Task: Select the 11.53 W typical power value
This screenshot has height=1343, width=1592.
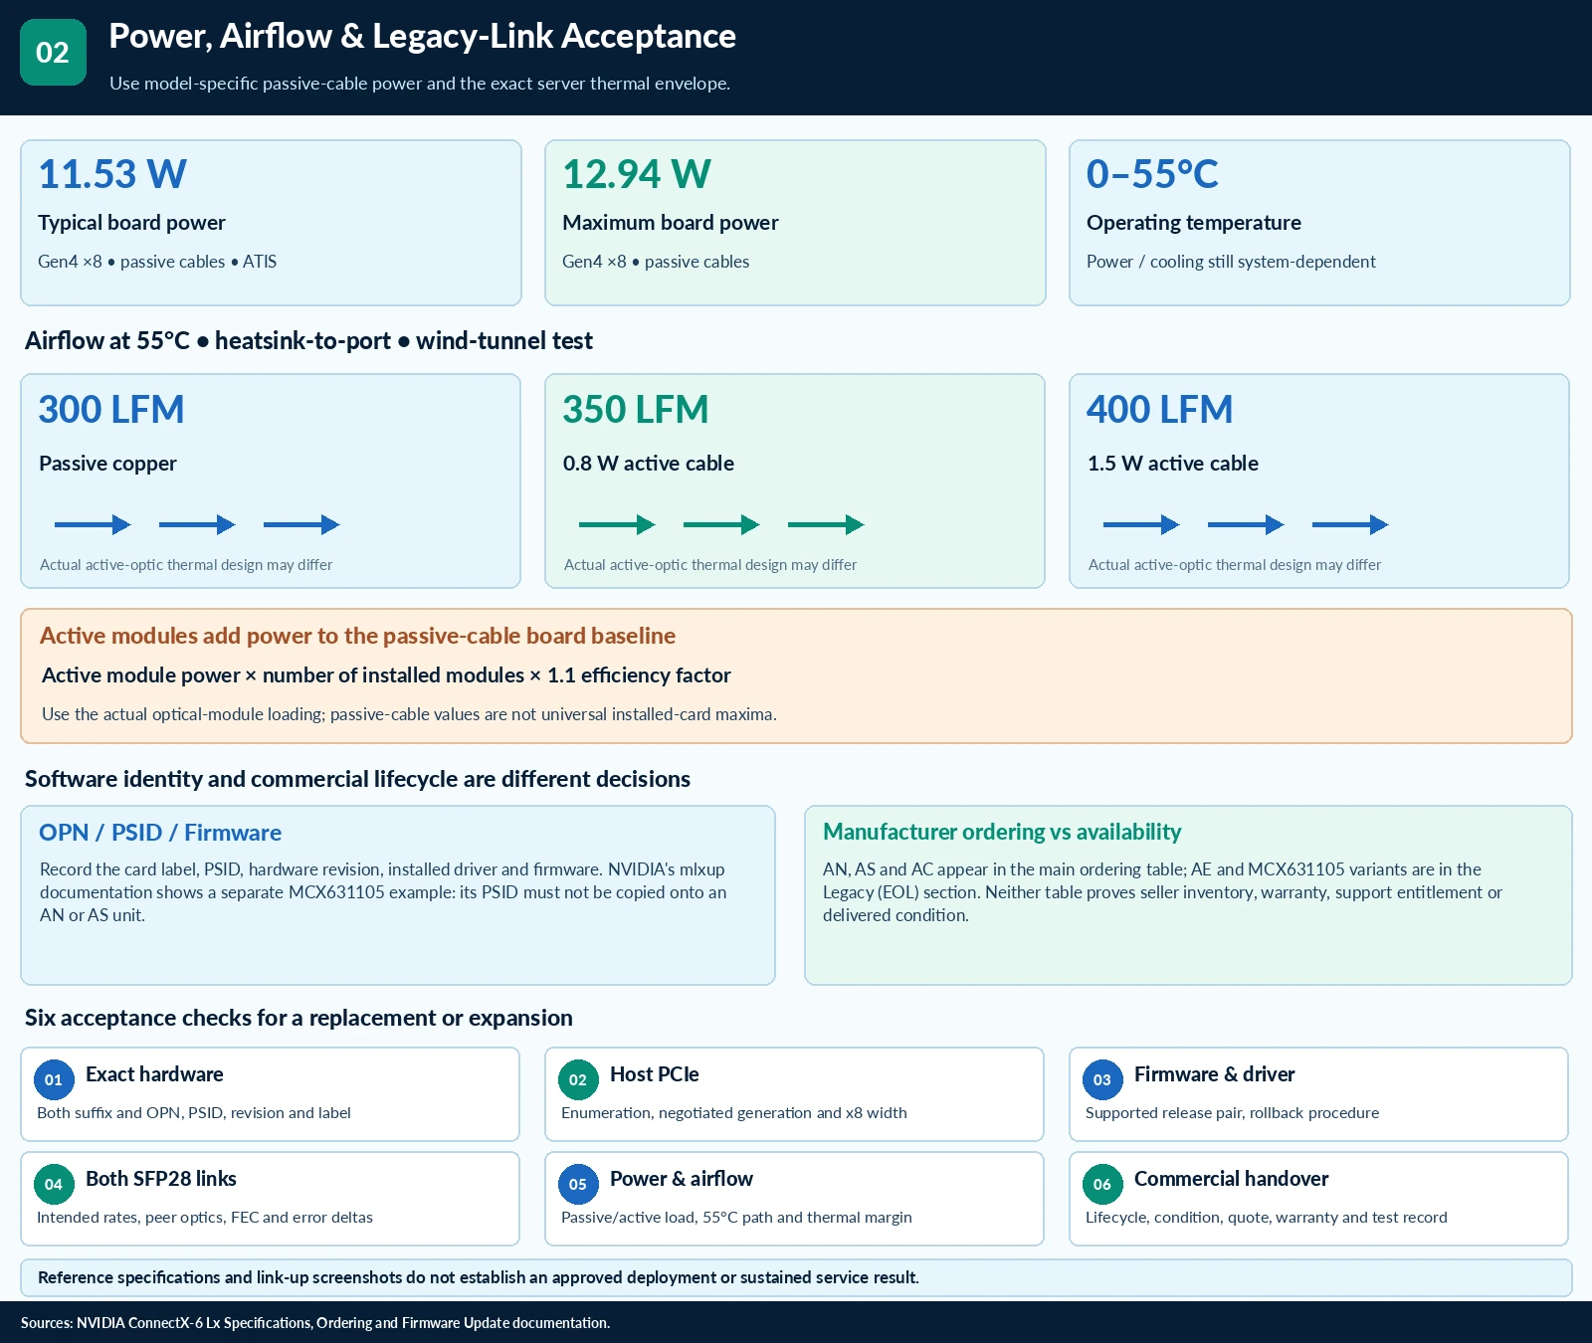Action: point(112,174)
